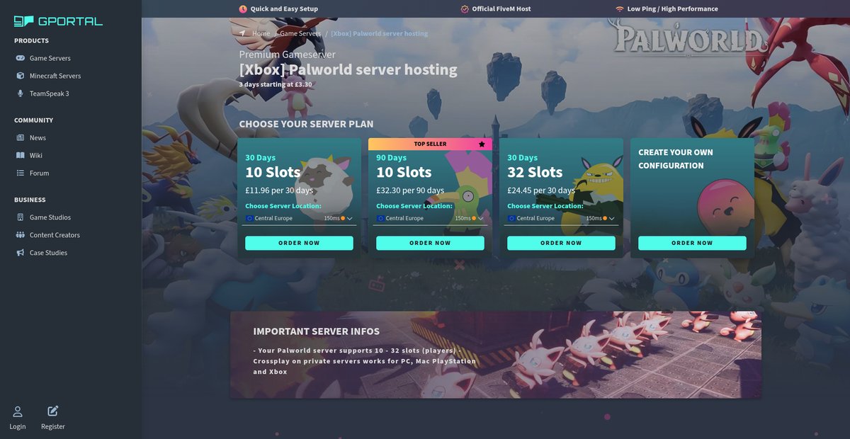Screen dimensions: 850x439
Task: Open location dropdown on 90 Days 10 Slots plan
Action: [x=430, y=218]
